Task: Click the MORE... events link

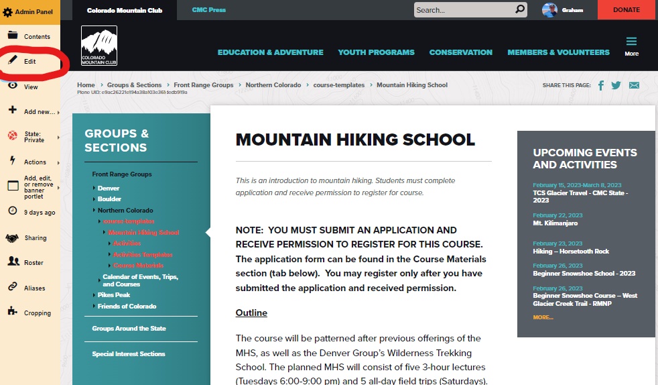Action: click(543, 317)
